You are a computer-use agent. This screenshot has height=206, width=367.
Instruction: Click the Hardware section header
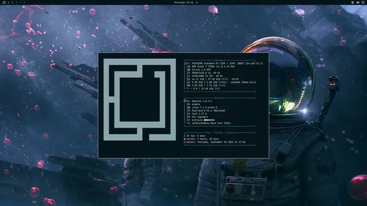220,60
